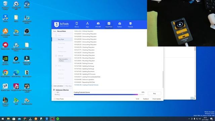Open the taskbar clock and date
215x121 pixels.
pyautogui.click(x=205, y=119)
